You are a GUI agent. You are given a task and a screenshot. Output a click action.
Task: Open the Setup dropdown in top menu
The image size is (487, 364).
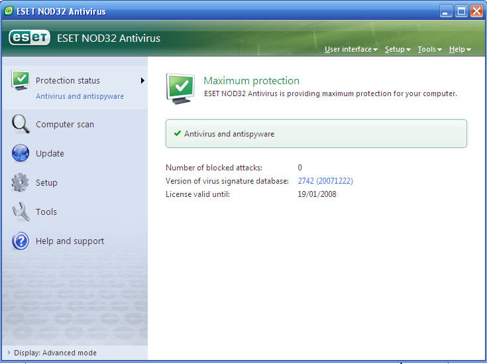397,50
